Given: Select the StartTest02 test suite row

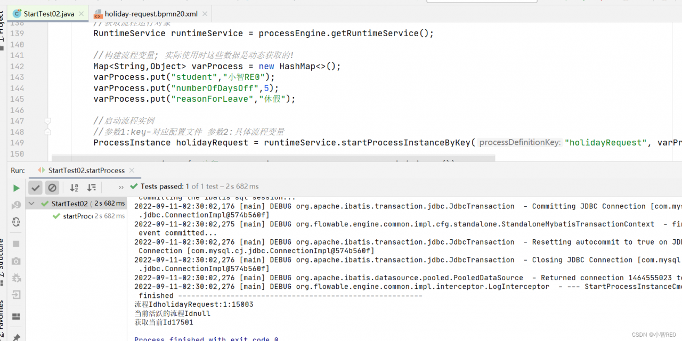Looking at the screenshot, I should [76, 204].
